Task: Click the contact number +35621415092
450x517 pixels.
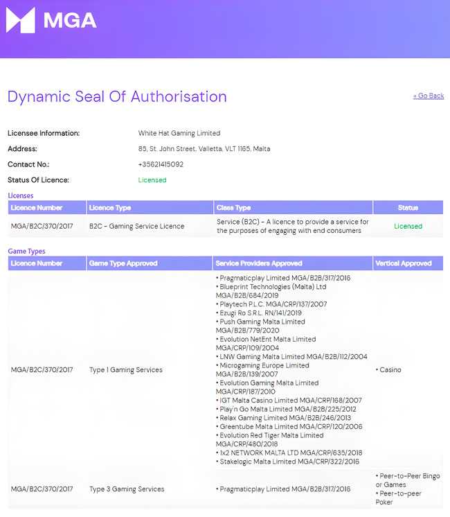Action: tap(161, 164)
